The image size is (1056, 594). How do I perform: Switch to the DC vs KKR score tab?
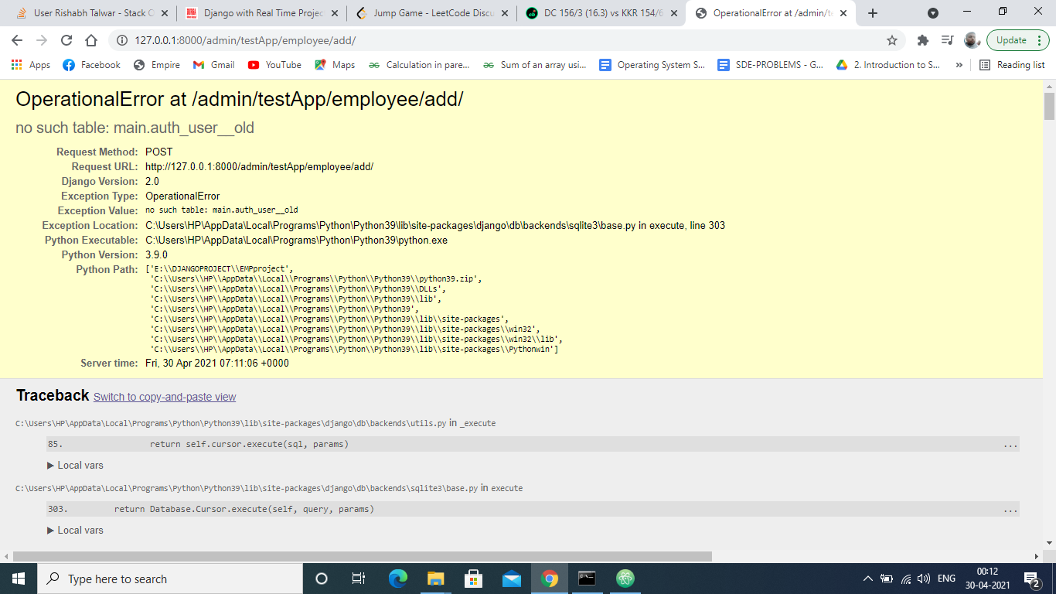point(603,13)
